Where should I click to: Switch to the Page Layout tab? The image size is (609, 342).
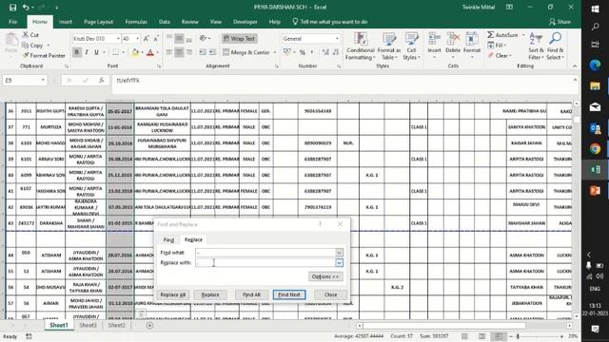pyautogui.click(x=98, y=22)
